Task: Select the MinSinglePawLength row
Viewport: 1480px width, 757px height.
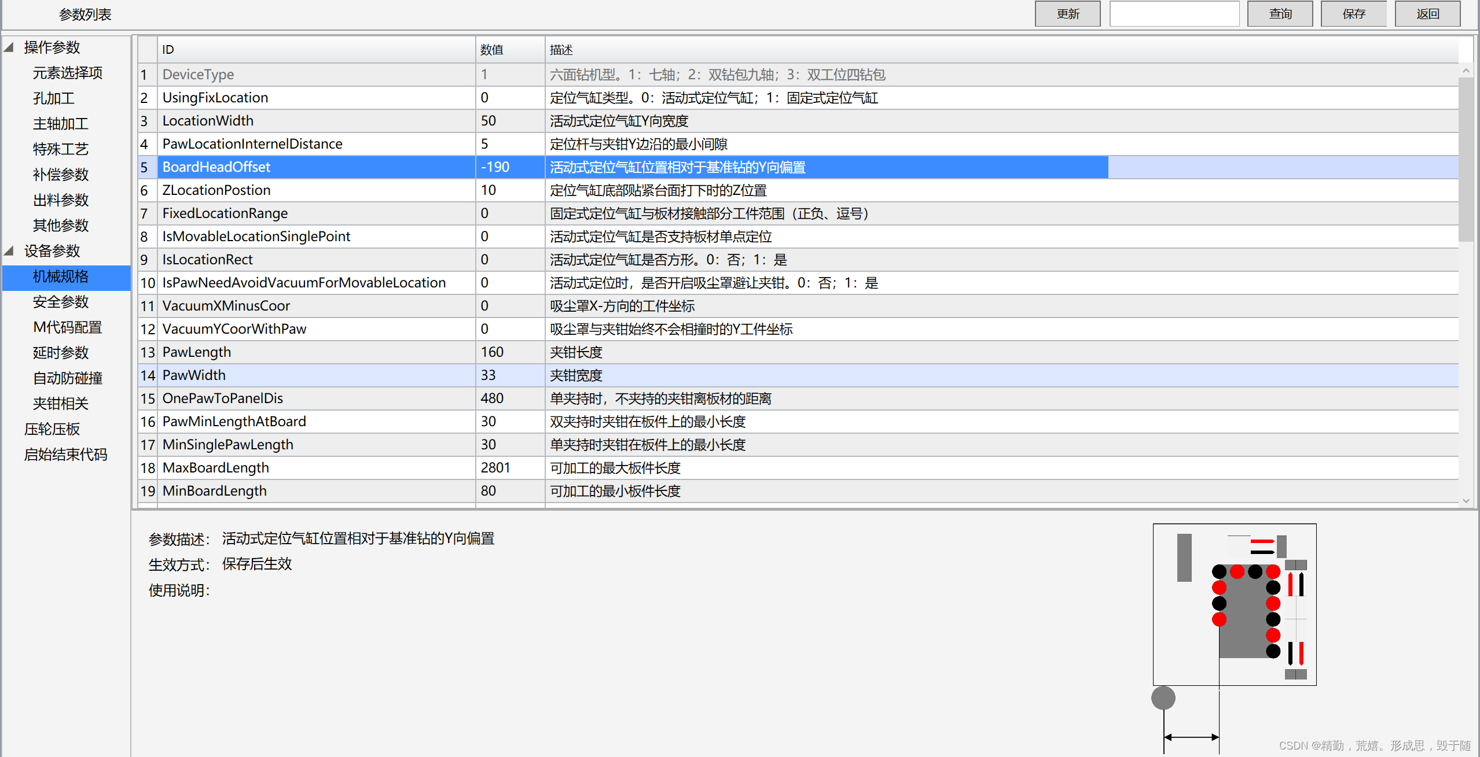Action: click(x=798, y=445)
